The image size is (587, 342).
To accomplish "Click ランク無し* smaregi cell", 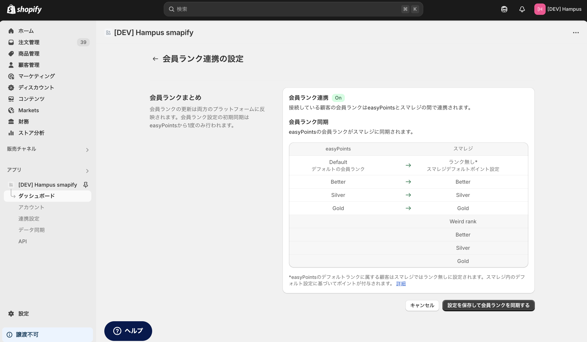I will coord(463,165).
